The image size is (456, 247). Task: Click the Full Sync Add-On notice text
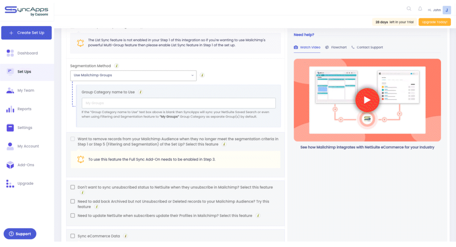coord(152,160)
